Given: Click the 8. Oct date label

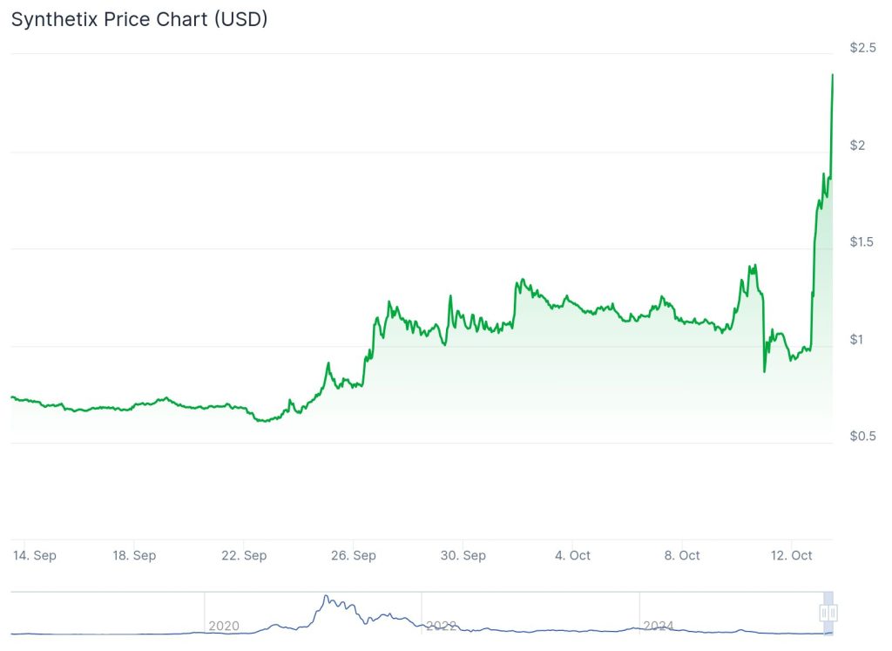Looking at the screenshot, I should pyautogui.click(x=682, y=555).
